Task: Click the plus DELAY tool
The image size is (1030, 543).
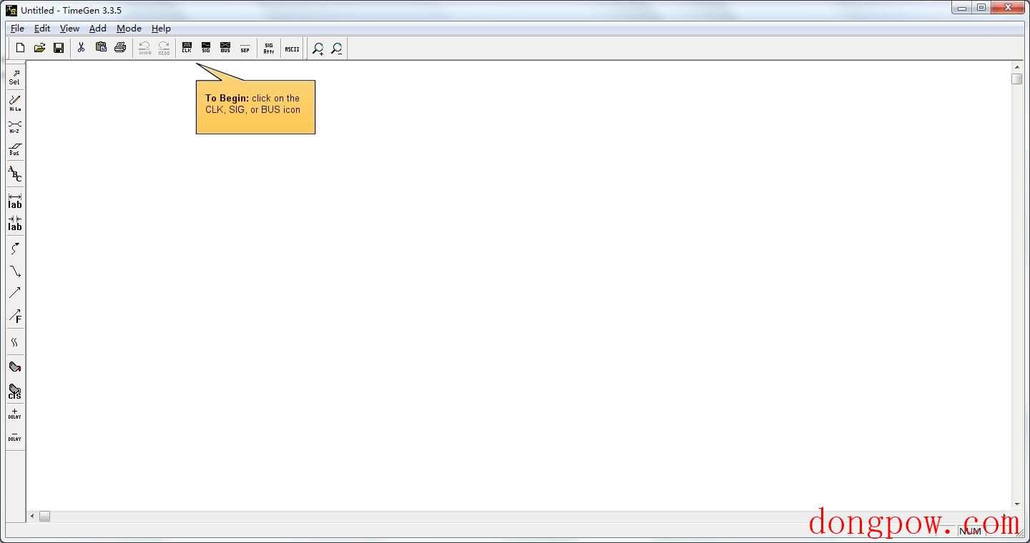Action: 14,414
